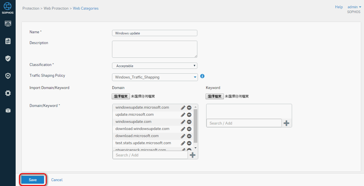Click domain list scroll up arrow
Image resolution: width=364 pixels, height=186 pixels.
coord(195,107)
